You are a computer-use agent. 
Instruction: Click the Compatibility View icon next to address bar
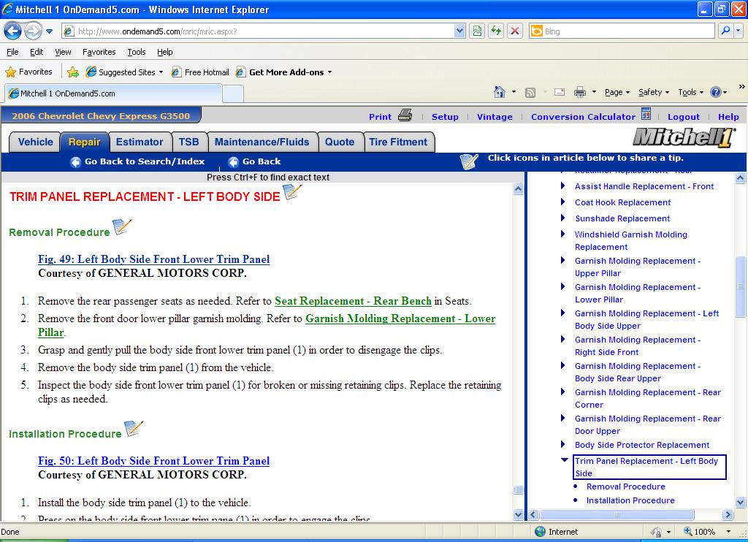(x=477, y=31)
